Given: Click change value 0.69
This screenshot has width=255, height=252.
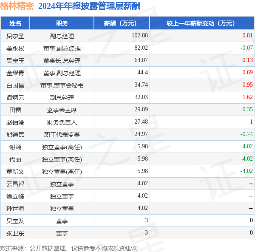Looking at the screenshot, I should click(x=247, y=72).
